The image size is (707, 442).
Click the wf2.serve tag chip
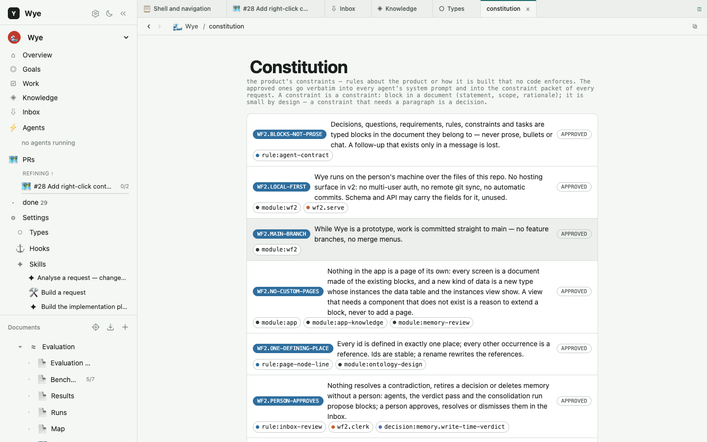(x=326, y=208)
